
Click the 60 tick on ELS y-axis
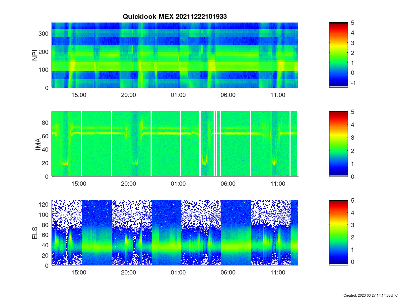click(46, 235)
